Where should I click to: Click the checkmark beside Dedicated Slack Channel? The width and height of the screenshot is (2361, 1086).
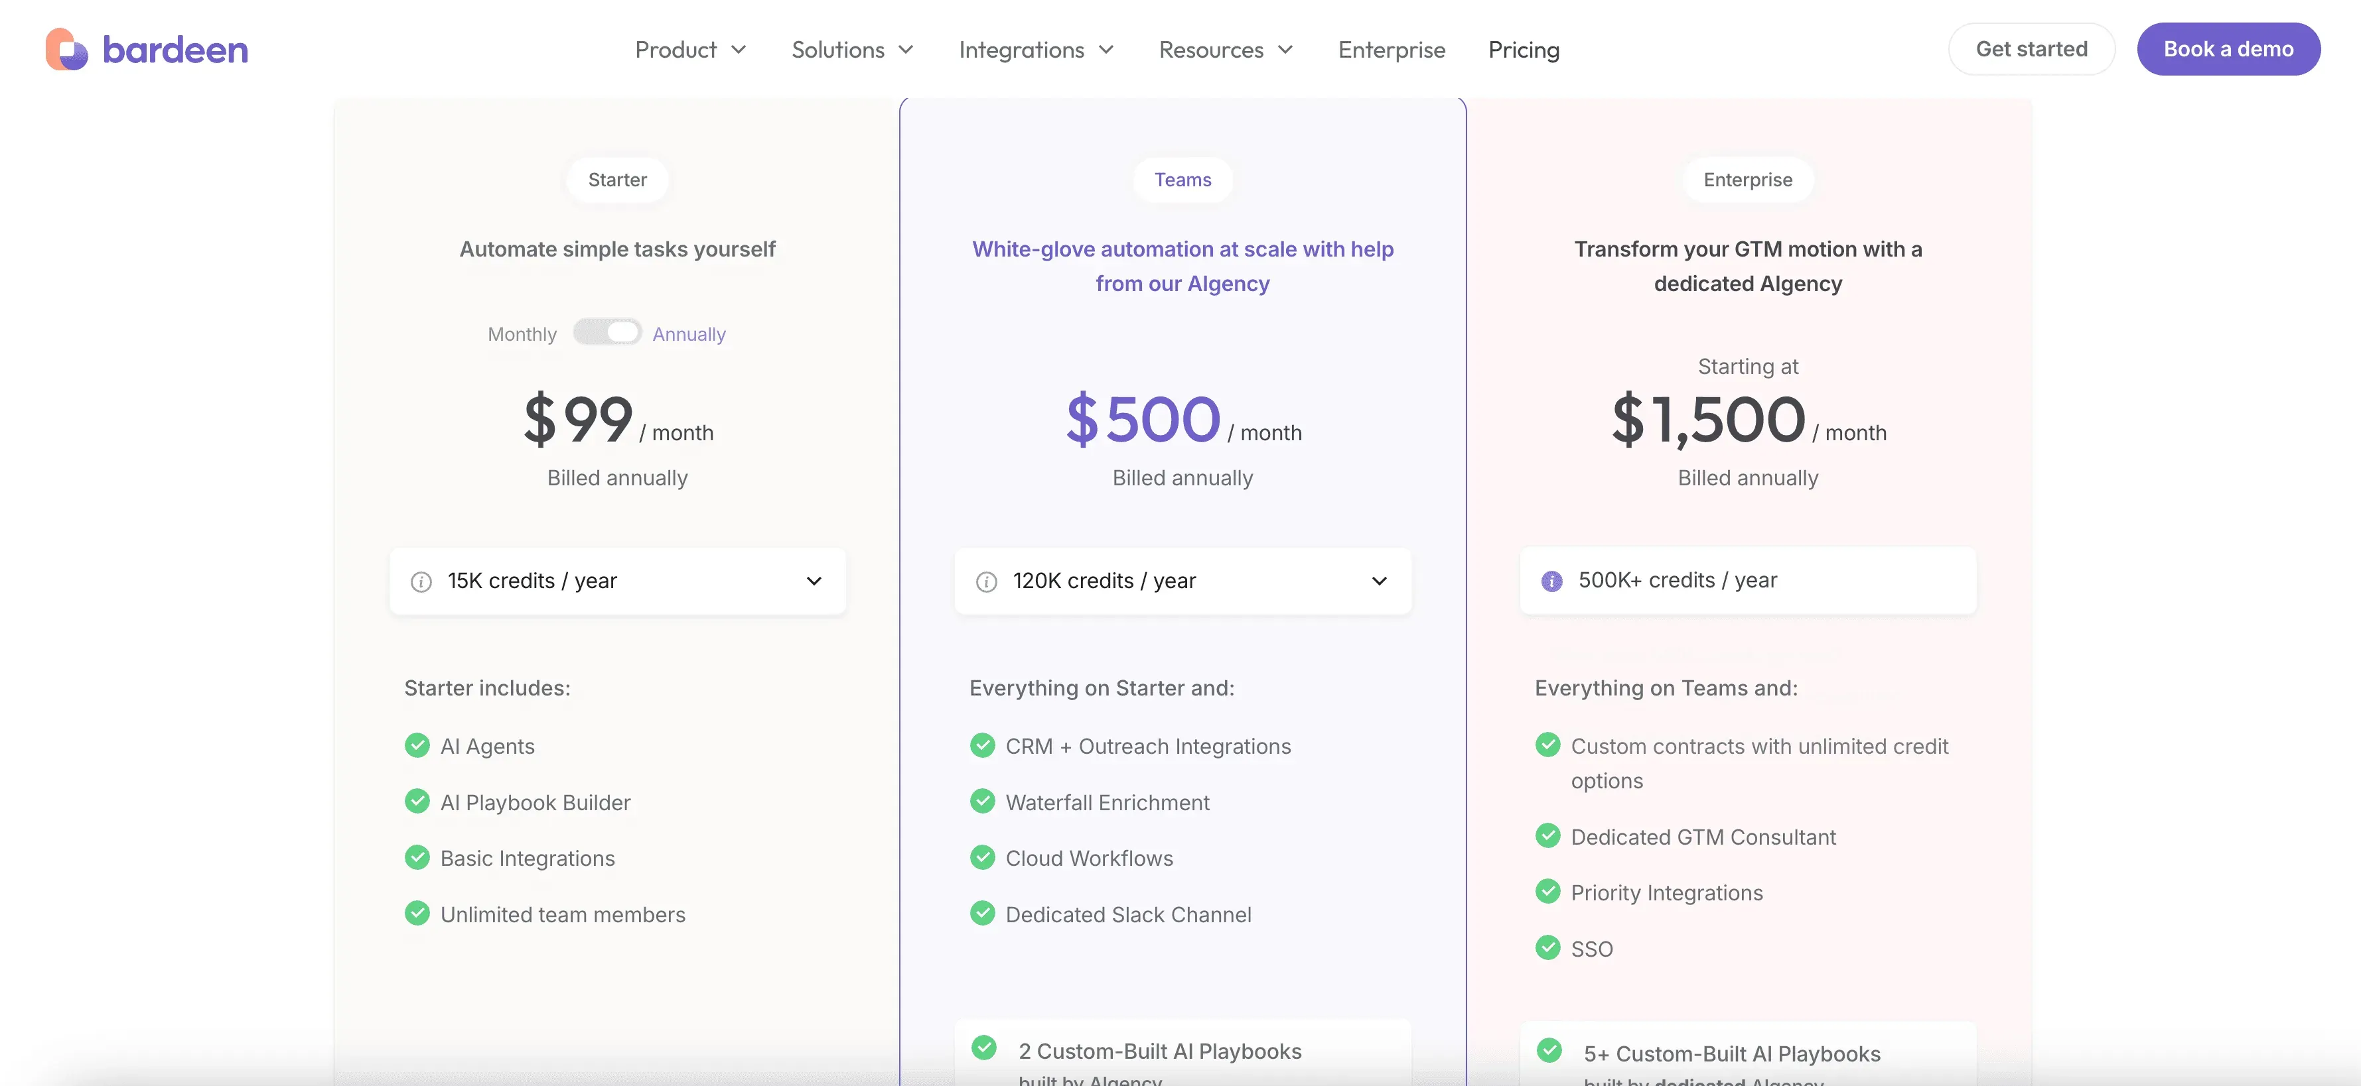pyautogui.click(x=983, y=913)
